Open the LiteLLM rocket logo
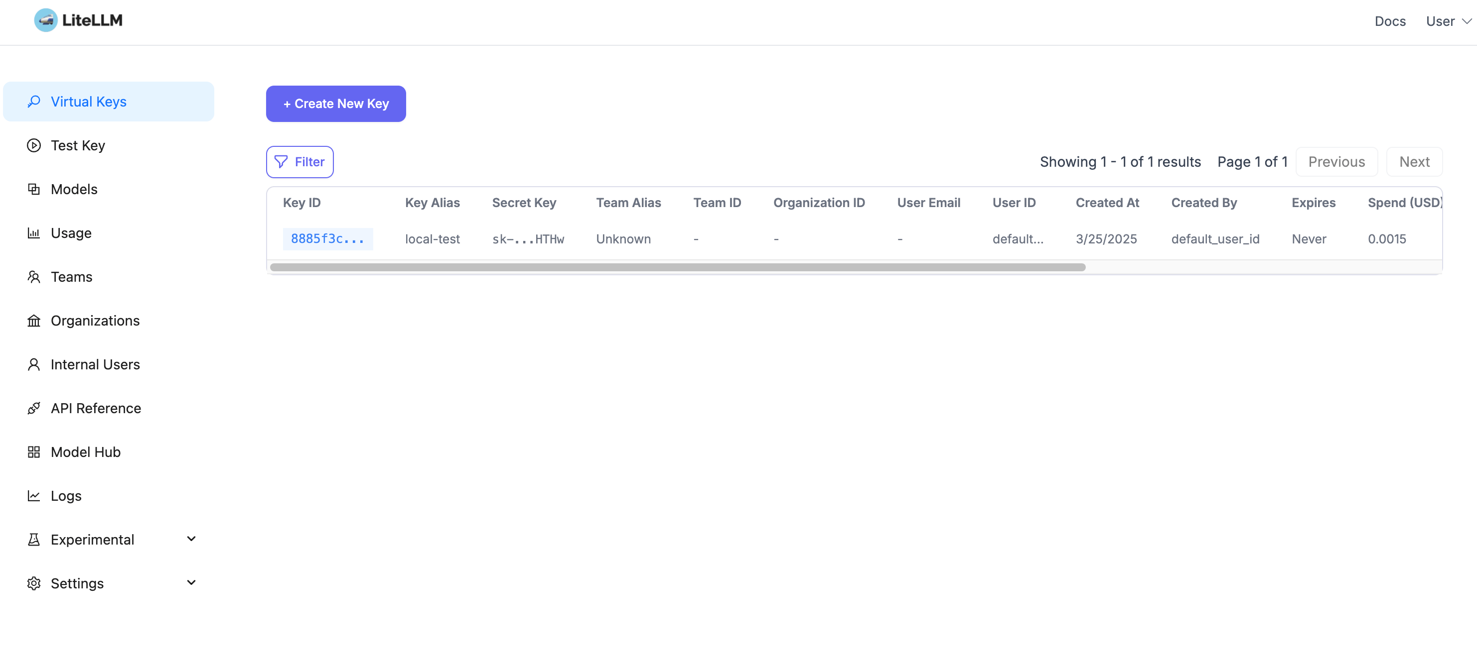Screen dimensions: 1477x672 coord(46,20)
